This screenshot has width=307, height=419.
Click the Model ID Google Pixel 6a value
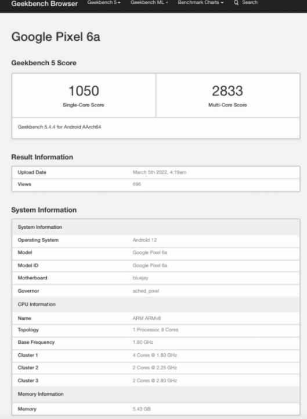tap(150, 265)
